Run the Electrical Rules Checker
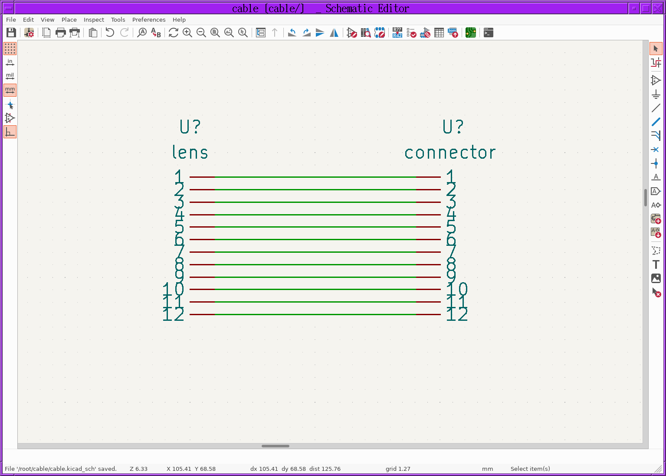666x476 pixels. [411, 33]
